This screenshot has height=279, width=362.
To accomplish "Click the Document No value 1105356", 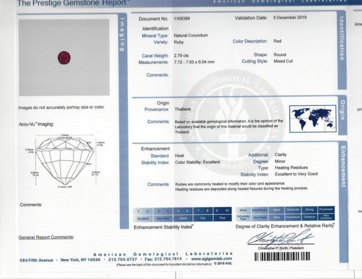I will (x=183, y=19).
